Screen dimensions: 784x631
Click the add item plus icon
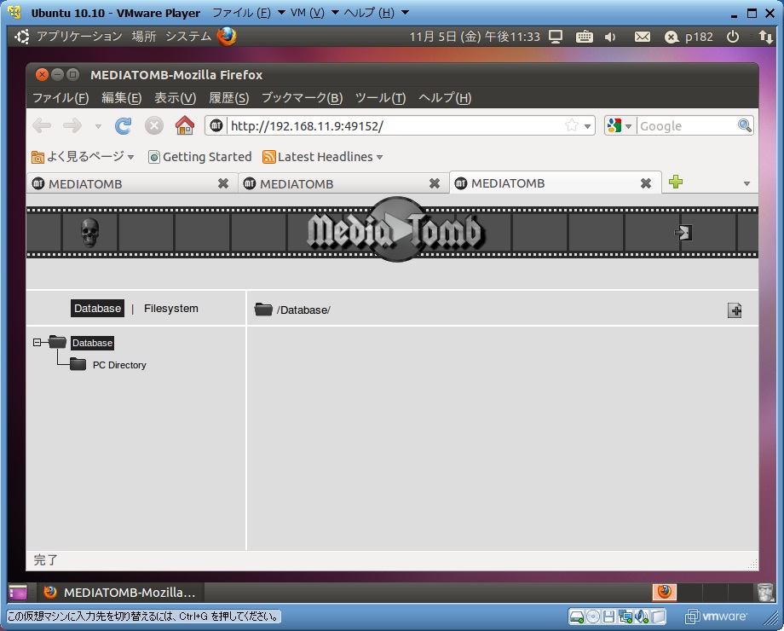(x=735, y=310)
